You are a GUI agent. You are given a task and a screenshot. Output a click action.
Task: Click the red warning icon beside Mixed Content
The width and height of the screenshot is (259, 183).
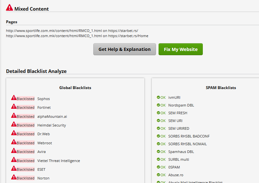pos(9,8)
